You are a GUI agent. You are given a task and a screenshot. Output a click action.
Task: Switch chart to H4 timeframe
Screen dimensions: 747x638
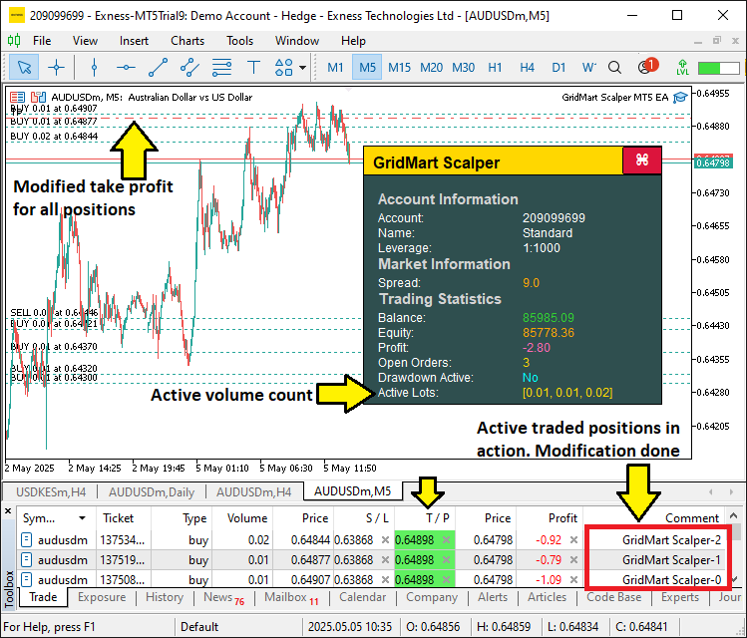point(527,68)
